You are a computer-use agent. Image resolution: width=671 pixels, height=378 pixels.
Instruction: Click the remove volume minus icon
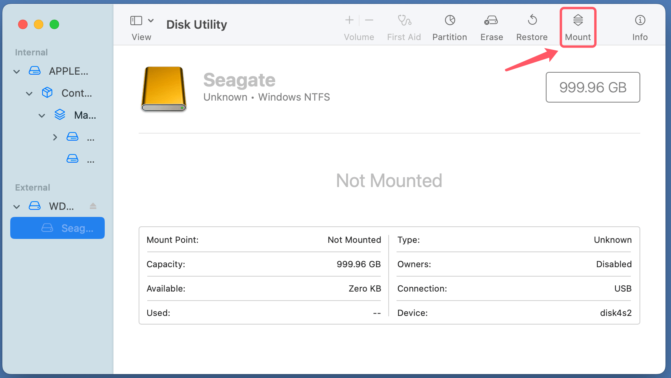click(369, 20)
